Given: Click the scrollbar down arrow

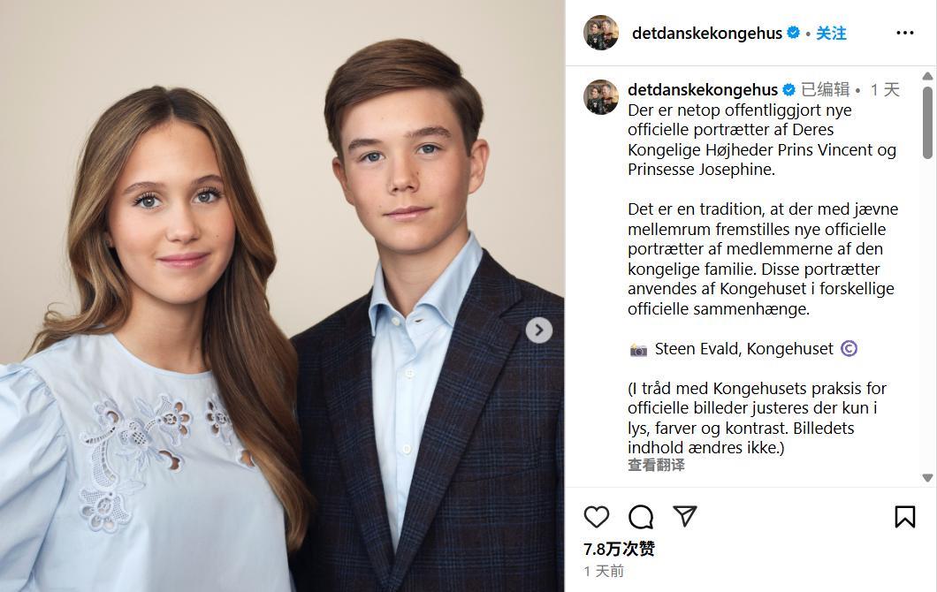Looking at the screenshot, I should (927, 478).
